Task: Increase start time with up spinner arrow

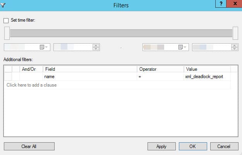Action: tap(96, 46)
